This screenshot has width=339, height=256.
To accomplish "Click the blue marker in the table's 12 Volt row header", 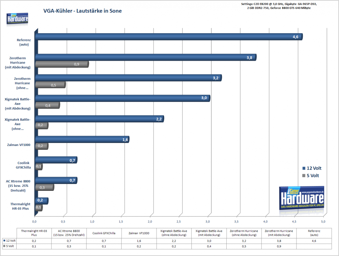I will pyautogui.click(x=4, y=241).
